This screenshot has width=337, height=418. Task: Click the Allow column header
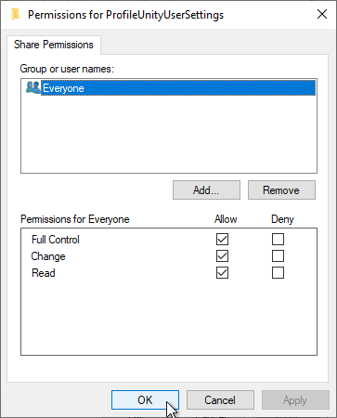point(226,219)
